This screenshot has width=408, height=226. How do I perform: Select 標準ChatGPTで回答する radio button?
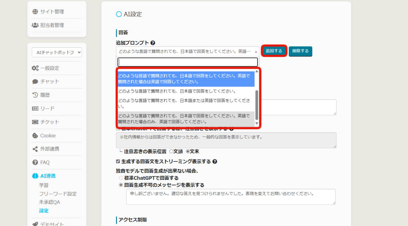tap(121, 178)
